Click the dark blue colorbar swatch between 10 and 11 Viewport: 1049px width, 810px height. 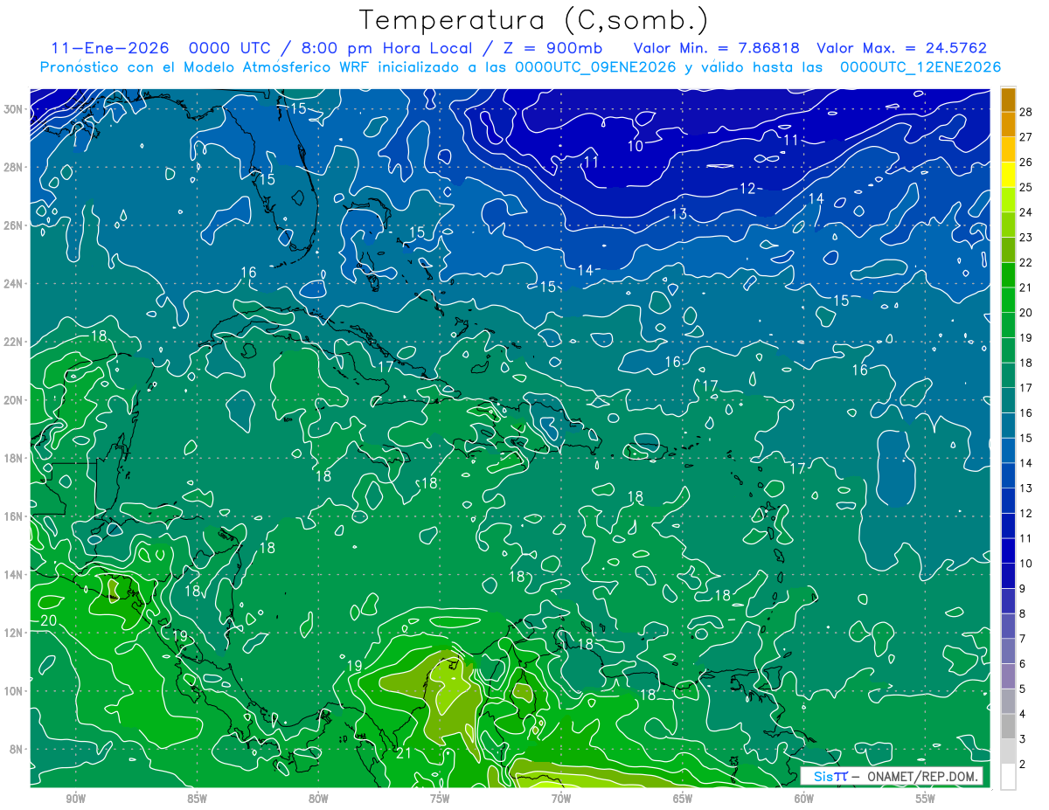coord(1008,550)
